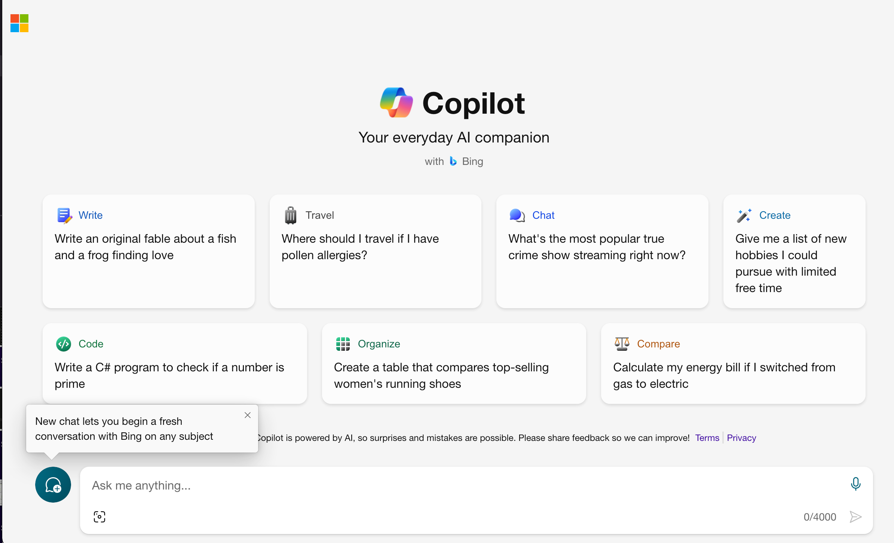Screen dimensions: 894x543
Task: Activate voice input with the microphone icon
Action: [856, 484]
